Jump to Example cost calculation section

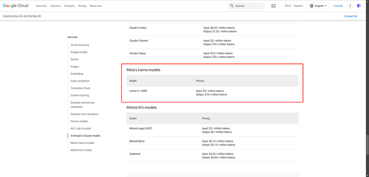[x=84, y=114]
